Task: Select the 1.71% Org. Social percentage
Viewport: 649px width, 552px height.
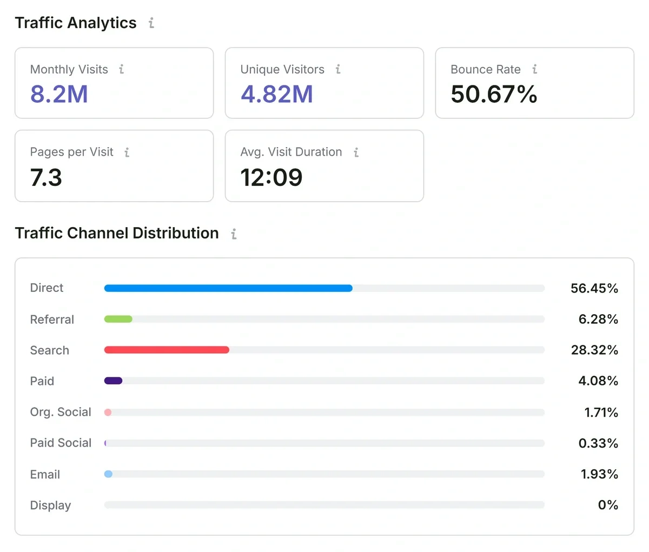Action: click(601, 413)
